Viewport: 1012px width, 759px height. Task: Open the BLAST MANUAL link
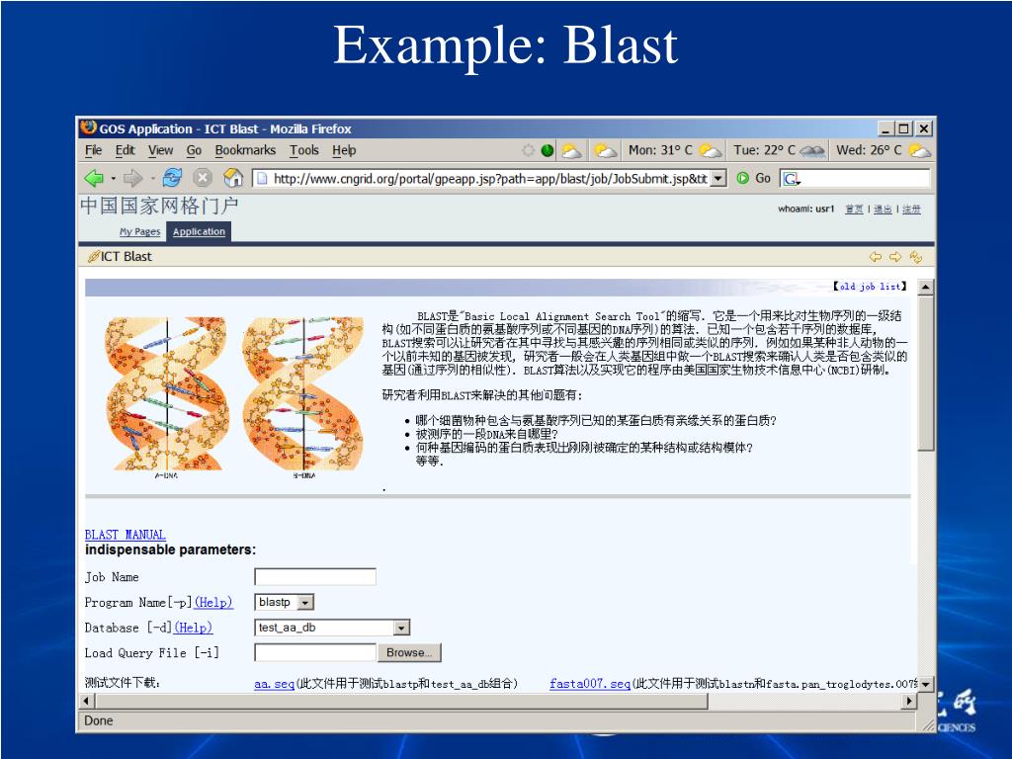coord(126,535)
